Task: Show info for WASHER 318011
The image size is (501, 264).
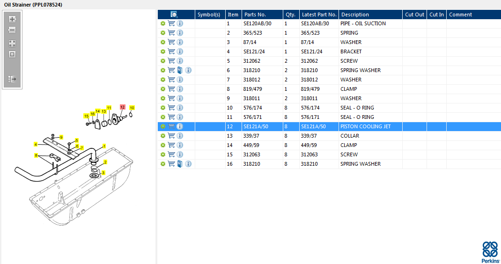Action: point(180,98)
